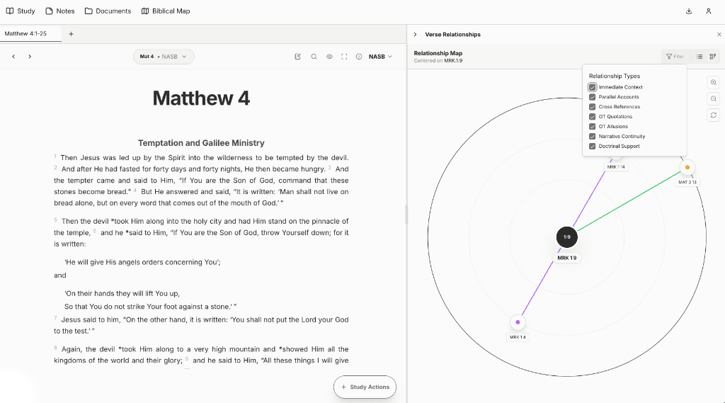Open the settings sliders icon in Relationship Map

click(x=713, y=57)
